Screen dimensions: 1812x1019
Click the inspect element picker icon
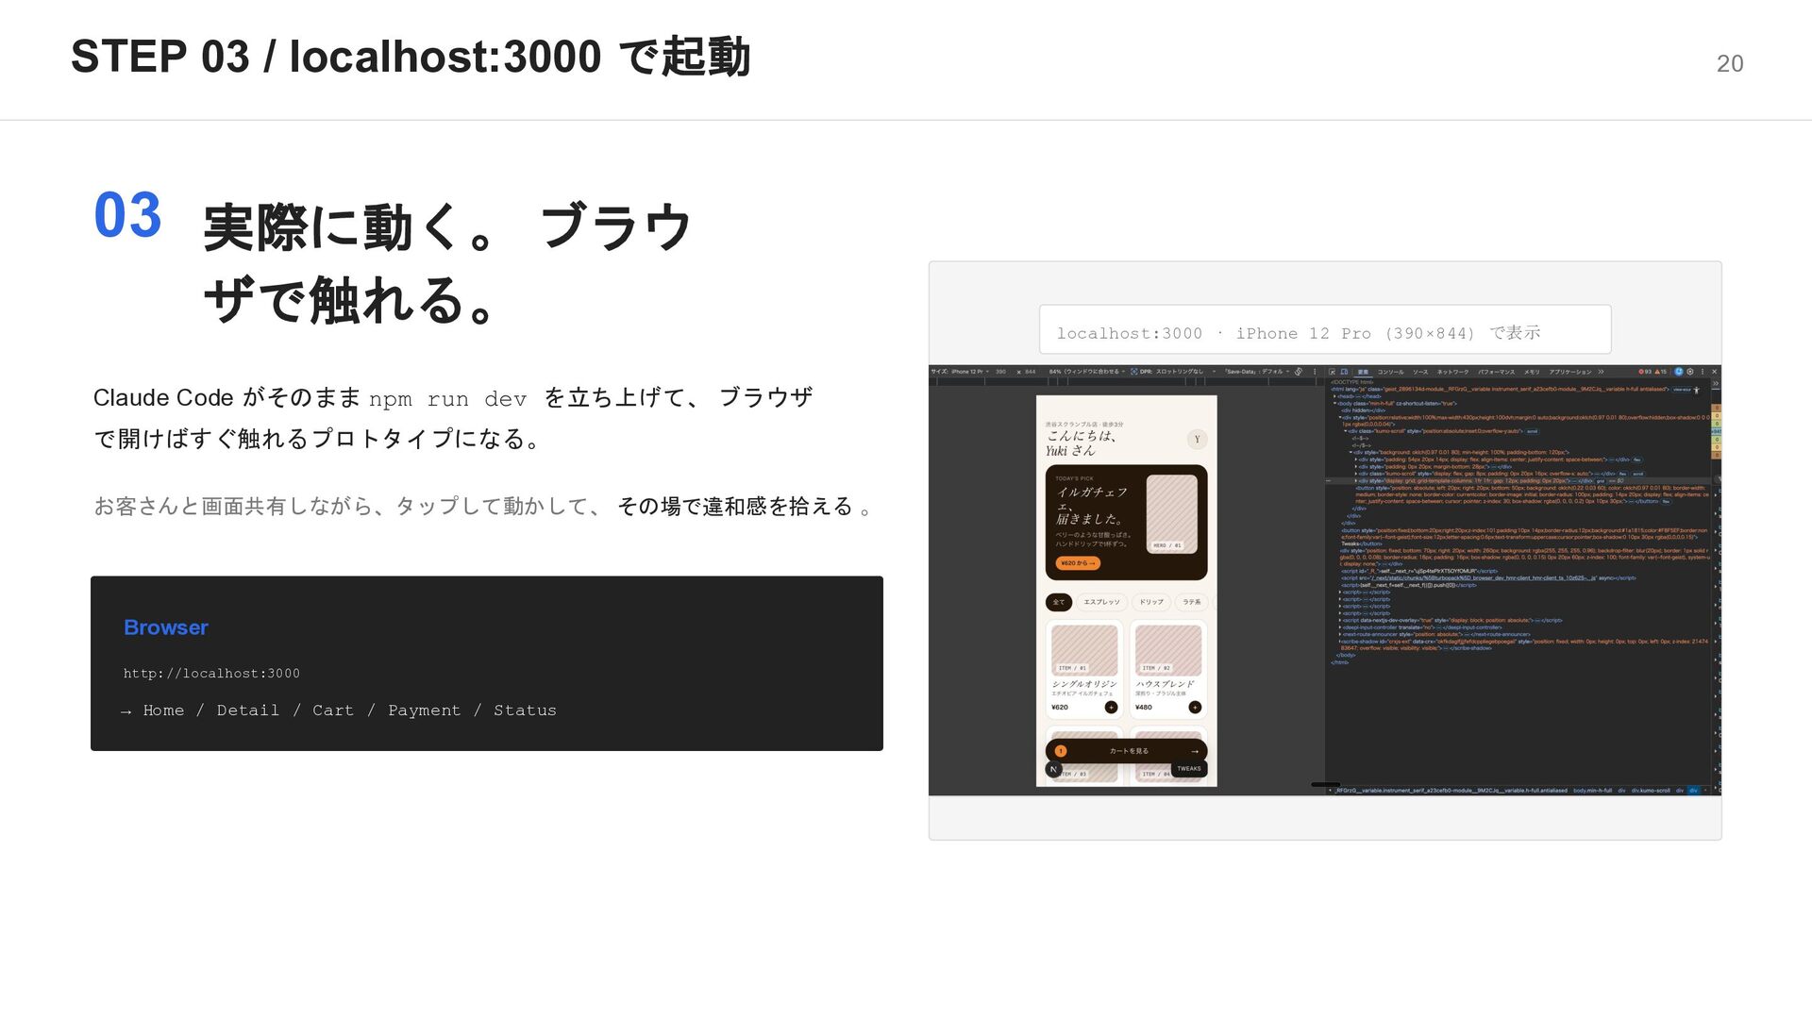[1334, 372]
